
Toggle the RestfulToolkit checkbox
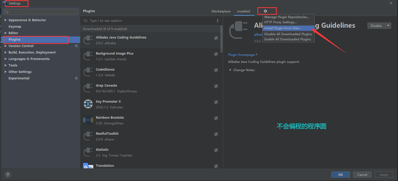coord(216,134)
